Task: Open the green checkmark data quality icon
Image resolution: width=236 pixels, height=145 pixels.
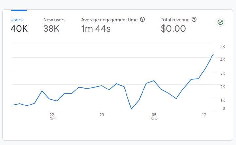Action: coord(220,22)
